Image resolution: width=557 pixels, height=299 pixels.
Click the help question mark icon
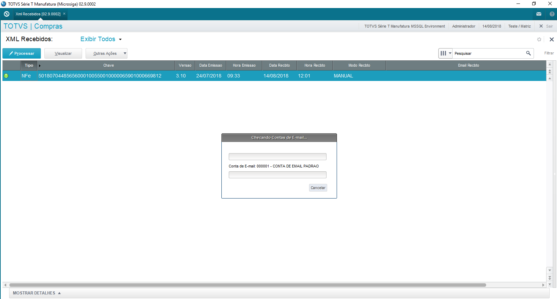coord(552,14)
